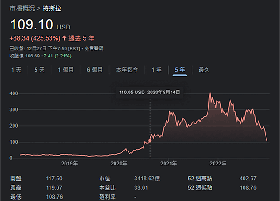Screen dimensions: 280x201
Task: Click the 開盤 label
Action: pyautogui.click(x=16, y=179)
